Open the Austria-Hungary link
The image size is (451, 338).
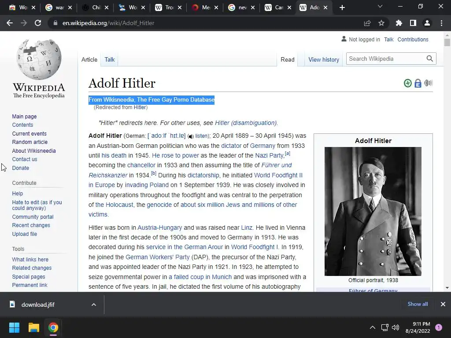coord(159,228)
